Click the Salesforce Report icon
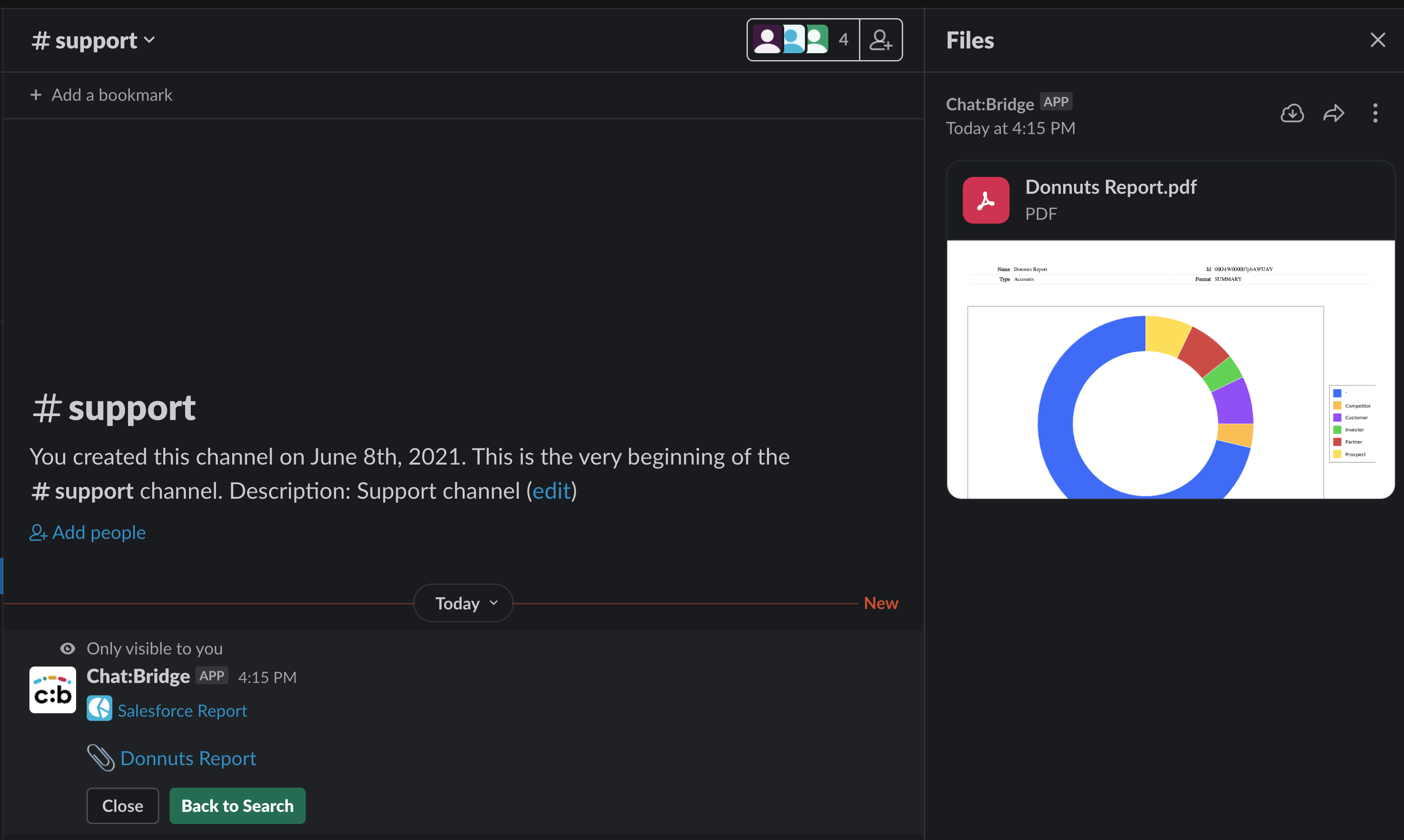 (x=99, y=709)
